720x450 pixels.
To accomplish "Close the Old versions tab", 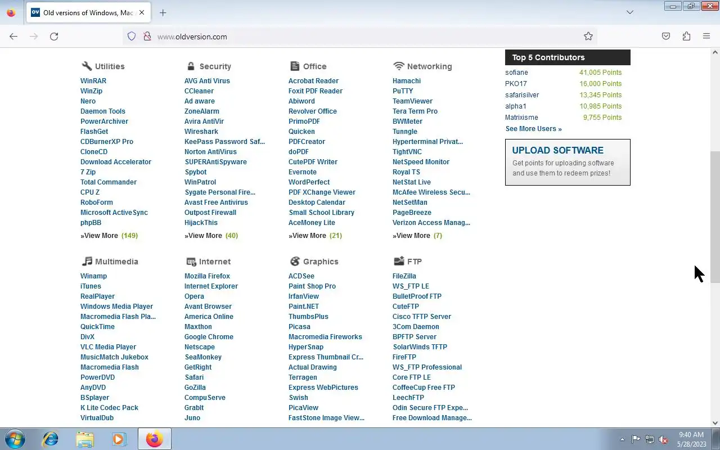I will (x=142, y=12).
